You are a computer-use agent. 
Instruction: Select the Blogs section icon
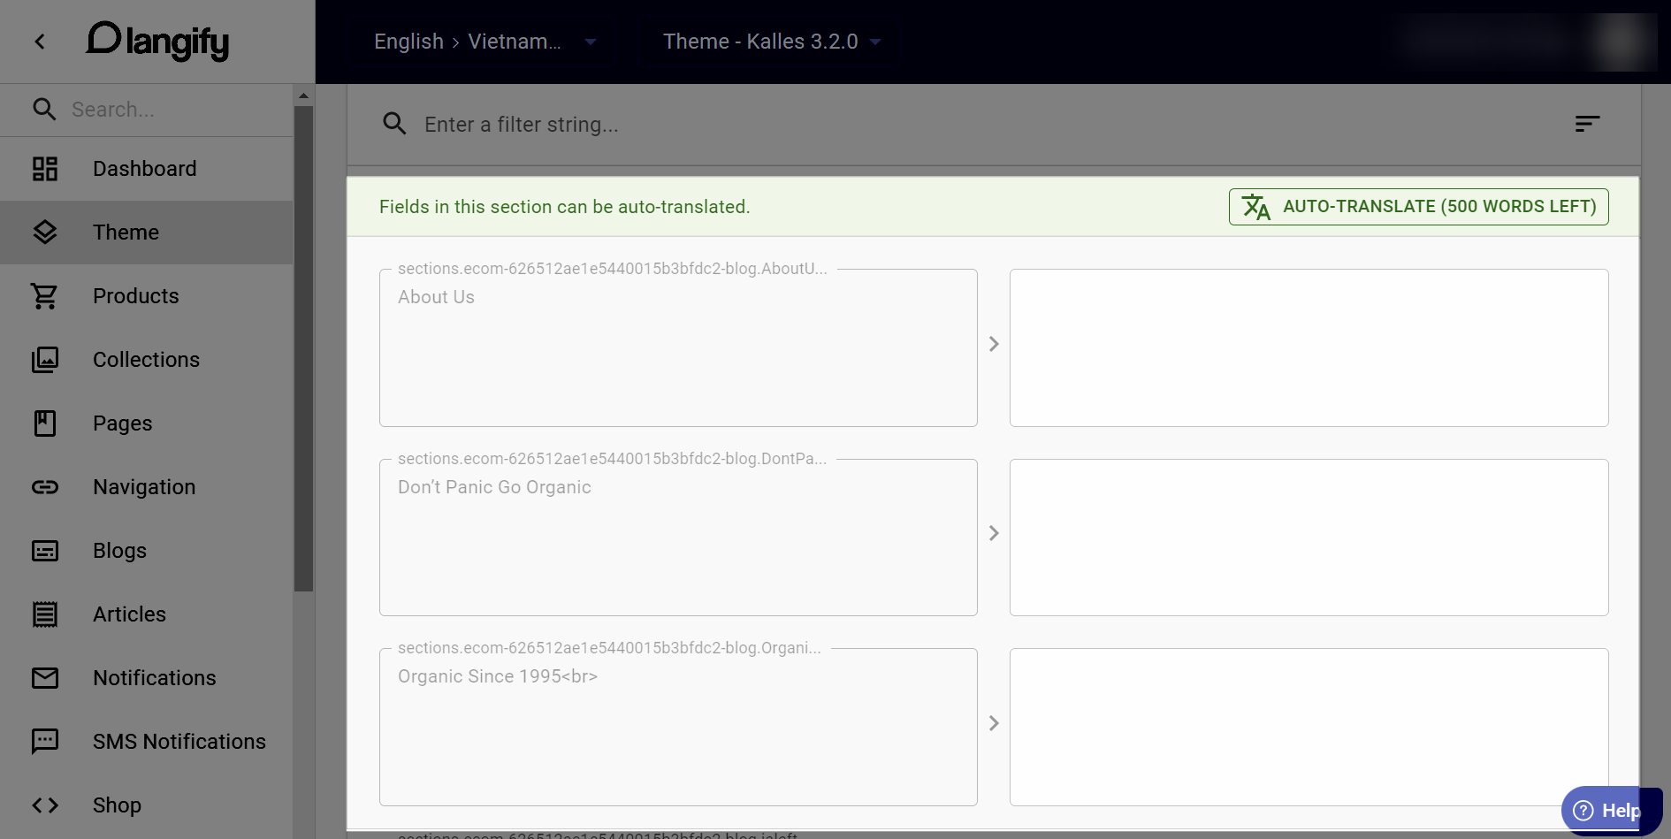pyautogui.click(x=45, y=551)
